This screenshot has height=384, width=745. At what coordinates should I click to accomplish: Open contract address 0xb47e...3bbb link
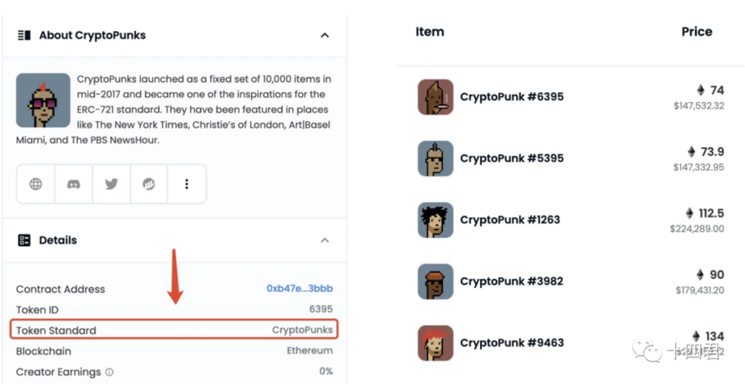click(x=299, y=289)
